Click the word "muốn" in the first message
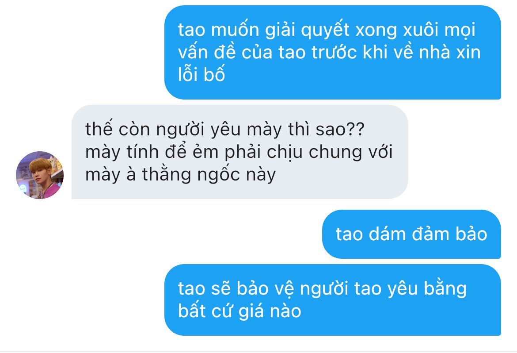The height and width of the screenshot is (353, 517). [x=235, y=30]
